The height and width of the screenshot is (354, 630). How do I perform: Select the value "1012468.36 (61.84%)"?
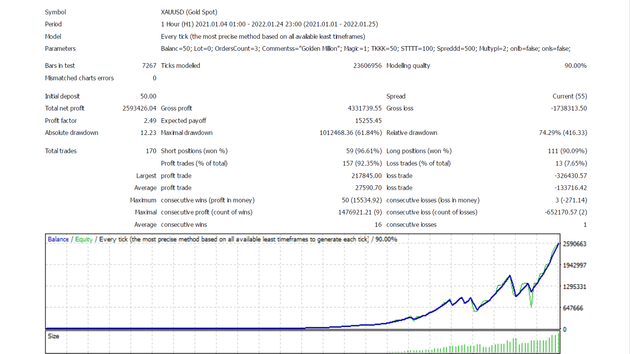351,133
